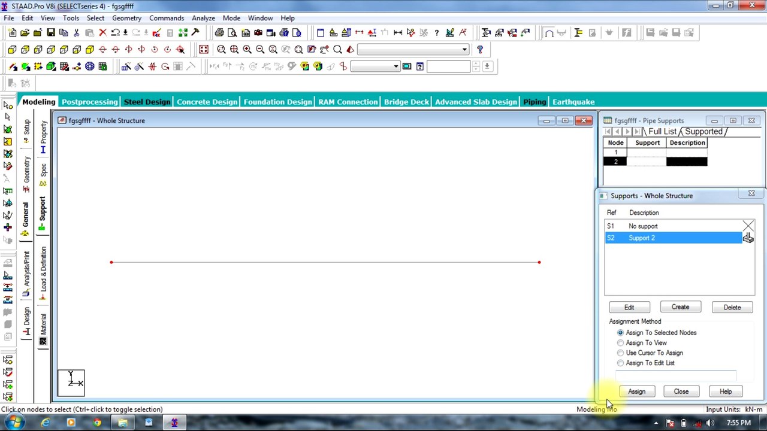Screen dimensions: 767x431
Task: Select Assign To Selected Nodes radio button
Action: [620, 333]
